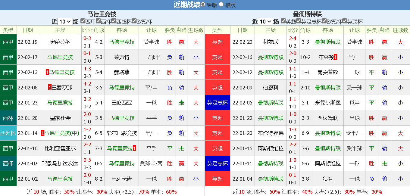Image resolution: width=410 pixels, height=196 pixels.
Task: Click the 利兹联 team name
Action: 270,42
